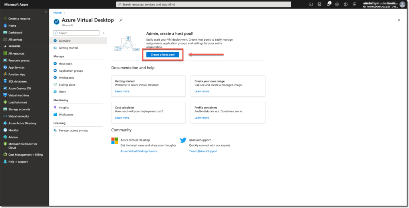Open the blade's more options ellipsis
The width and height of the screenshot is (409, 208).
tap(128, 20)
